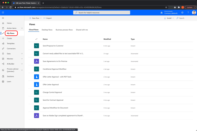
Task: Click the Save Agreements to On-Premise flow icon
Action: tap(37, 61)
